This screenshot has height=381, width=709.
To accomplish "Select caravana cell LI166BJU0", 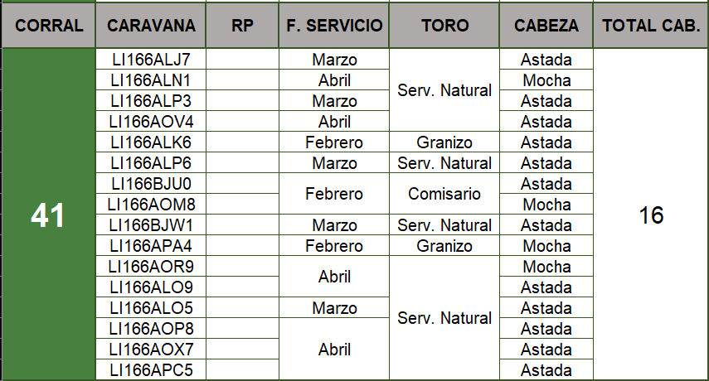I will pyautogui.click(x=151, y=184).
